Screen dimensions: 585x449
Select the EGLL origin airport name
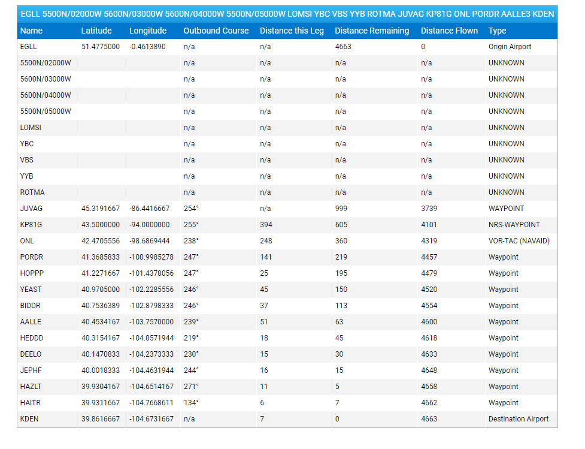click(x=29, y=47)
